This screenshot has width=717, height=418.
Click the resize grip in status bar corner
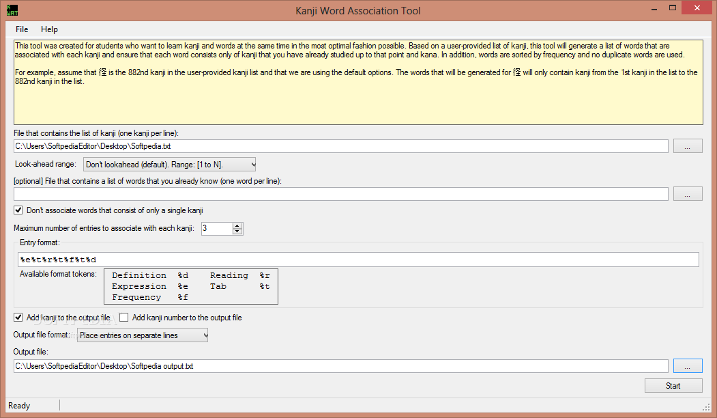point(706,407)
